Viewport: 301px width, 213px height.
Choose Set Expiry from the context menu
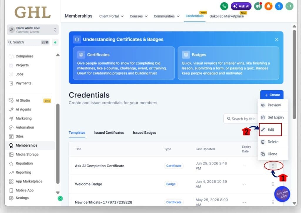click(x=273, y=117)
